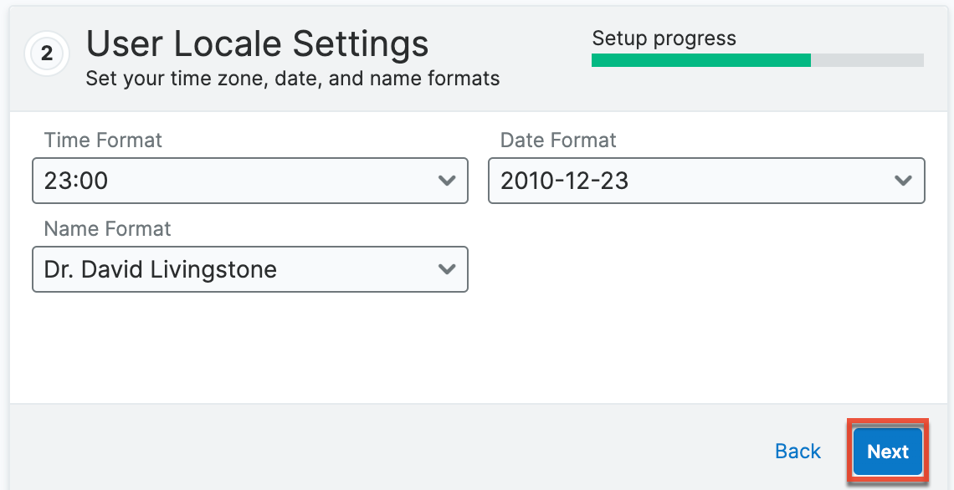Viewport: 954px width, 490px height.
Task: Click the Time Format chevron icon
Action: pyautogui.click(x=447, y=181)
